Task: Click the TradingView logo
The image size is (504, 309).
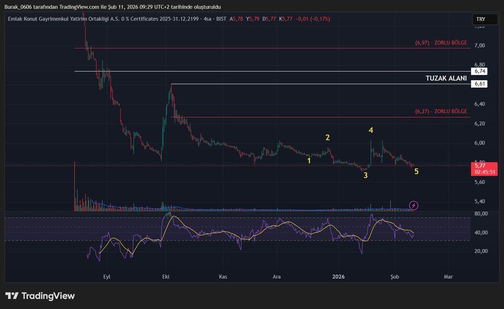Action: [x=40, y=296]
